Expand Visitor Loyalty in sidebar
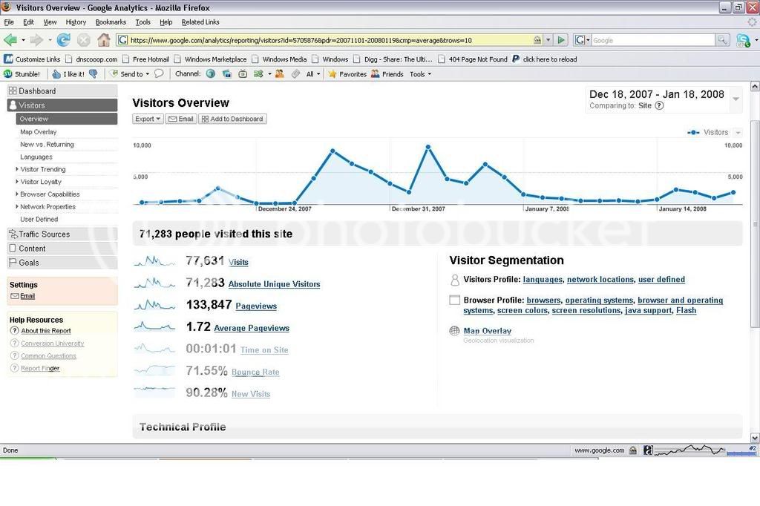The height and width of the screenshot is (506, 760). click(x=41, y=182)
